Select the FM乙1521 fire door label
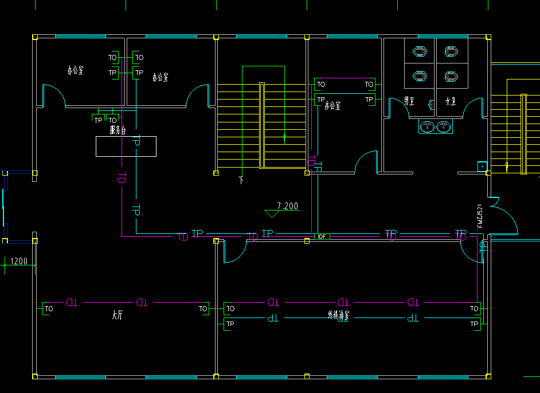540x393 pixels. [x=480, y=216]
